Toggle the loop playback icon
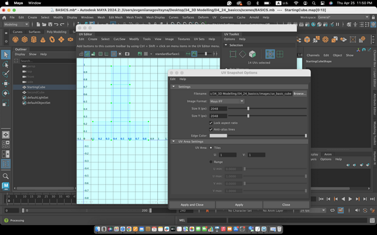The image size is (377, 235). (x=332, y=210)
